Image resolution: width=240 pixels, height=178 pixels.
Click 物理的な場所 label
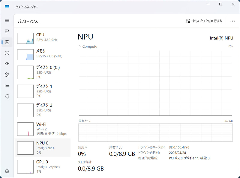point(148,158)
